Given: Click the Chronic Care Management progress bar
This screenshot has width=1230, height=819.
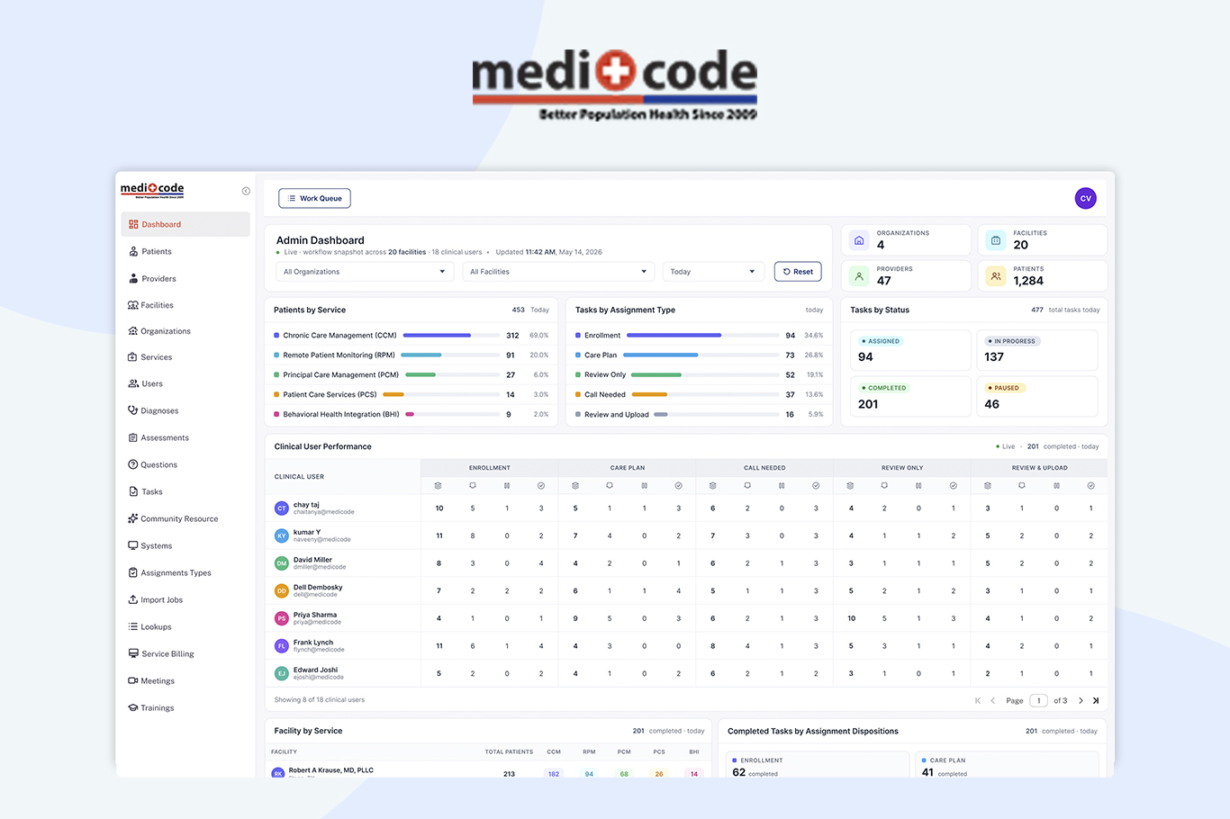Looking at the screenshot, I should [451, 336].
